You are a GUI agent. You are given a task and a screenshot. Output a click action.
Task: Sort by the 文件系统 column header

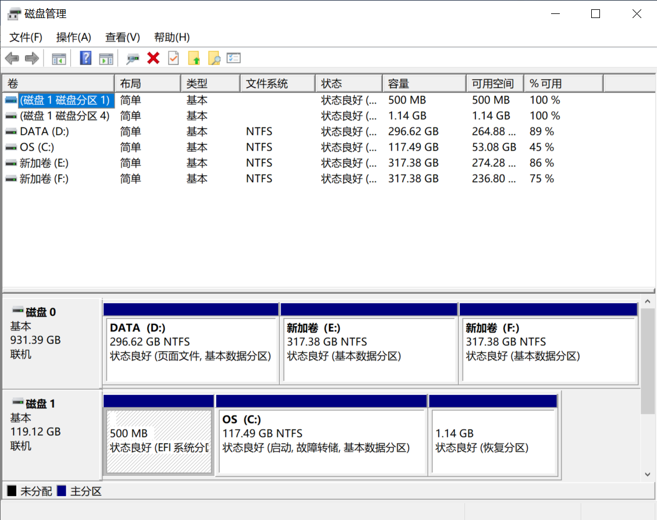(278, 83)
